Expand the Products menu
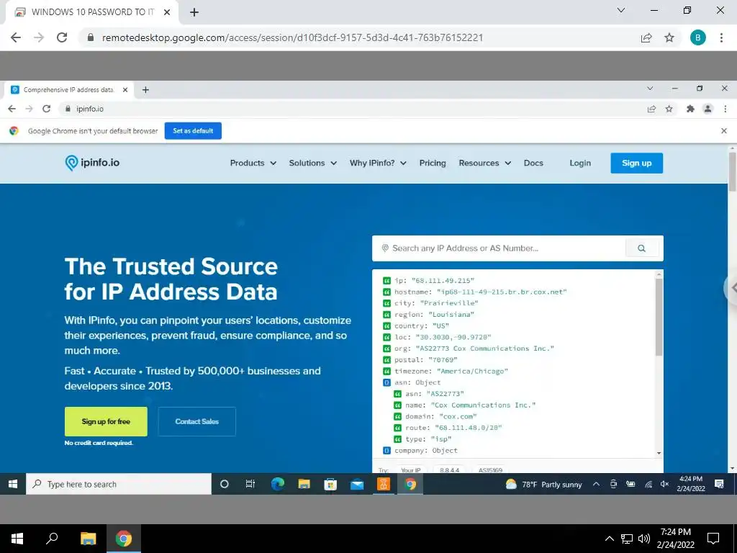The width and height of the screenshot is (737, 553). tap(253, 163)
